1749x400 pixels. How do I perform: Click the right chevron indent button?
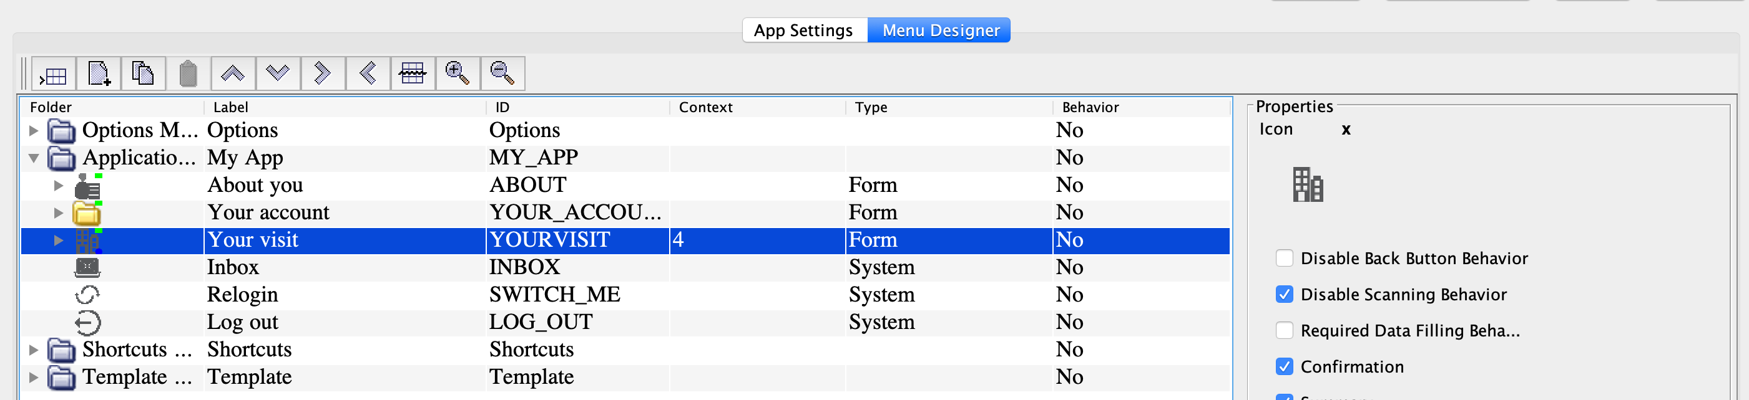click(x=323, y=74)
